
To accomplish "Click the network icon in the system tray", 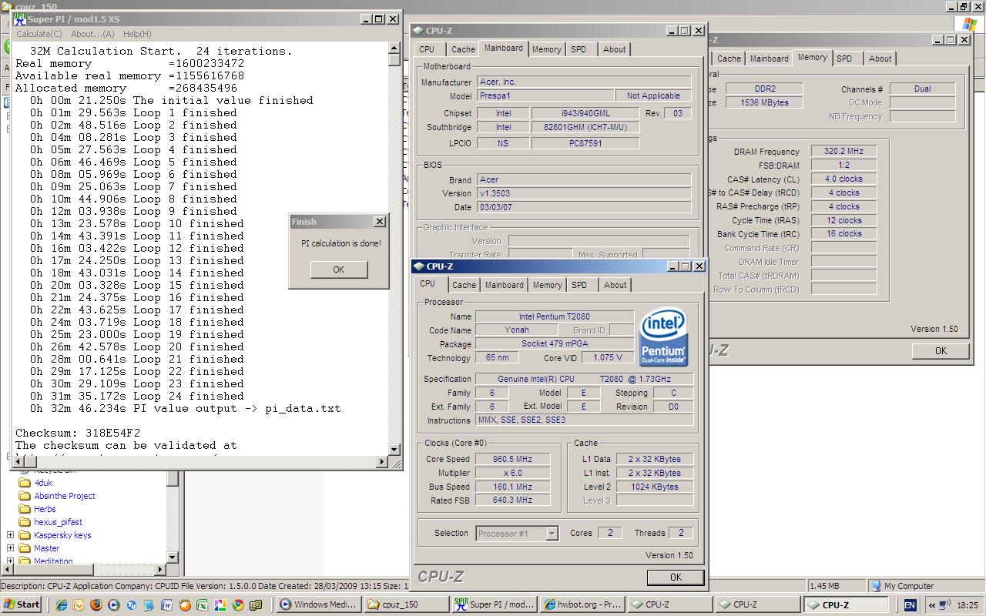I will point(944,604).
